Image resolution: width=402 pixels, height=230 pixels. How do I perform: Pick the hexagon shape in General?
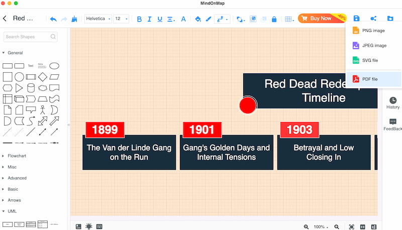8,88
